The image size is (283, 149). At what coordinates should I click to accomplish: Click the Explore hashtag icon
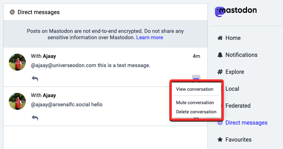coord(220,72)
